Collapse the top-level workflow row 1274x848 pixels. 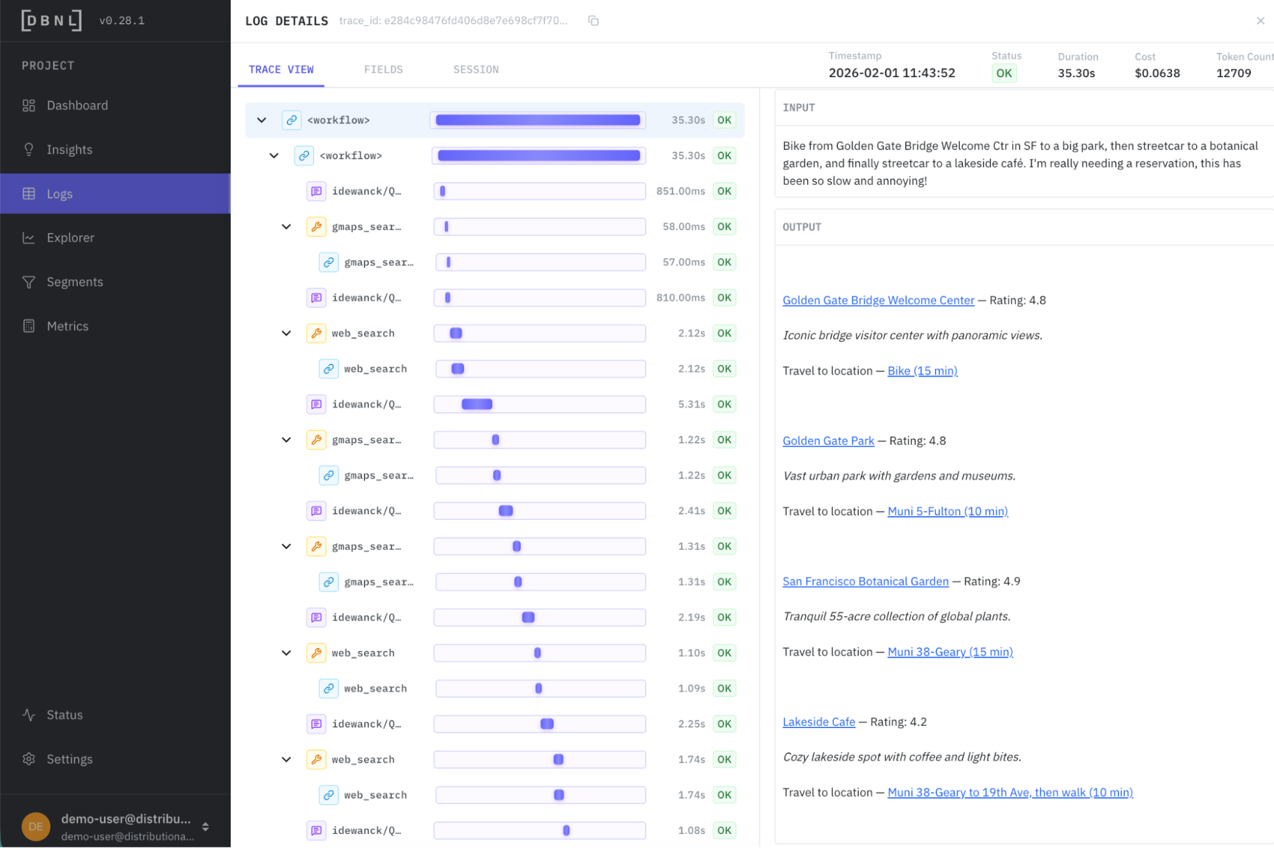[261, 120]
